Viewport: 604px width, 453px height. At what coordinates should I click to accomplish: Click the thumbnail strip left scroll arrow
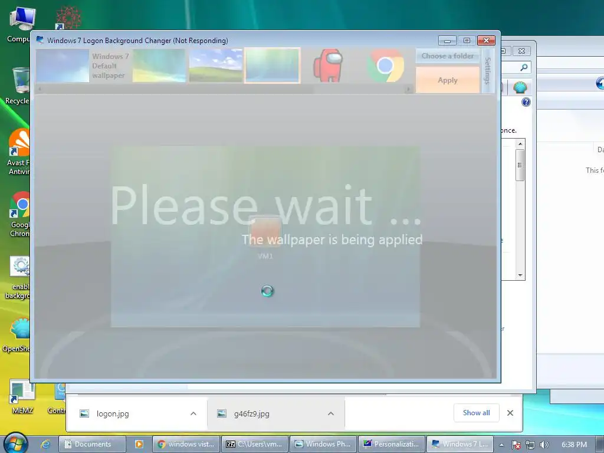point(40,90)
